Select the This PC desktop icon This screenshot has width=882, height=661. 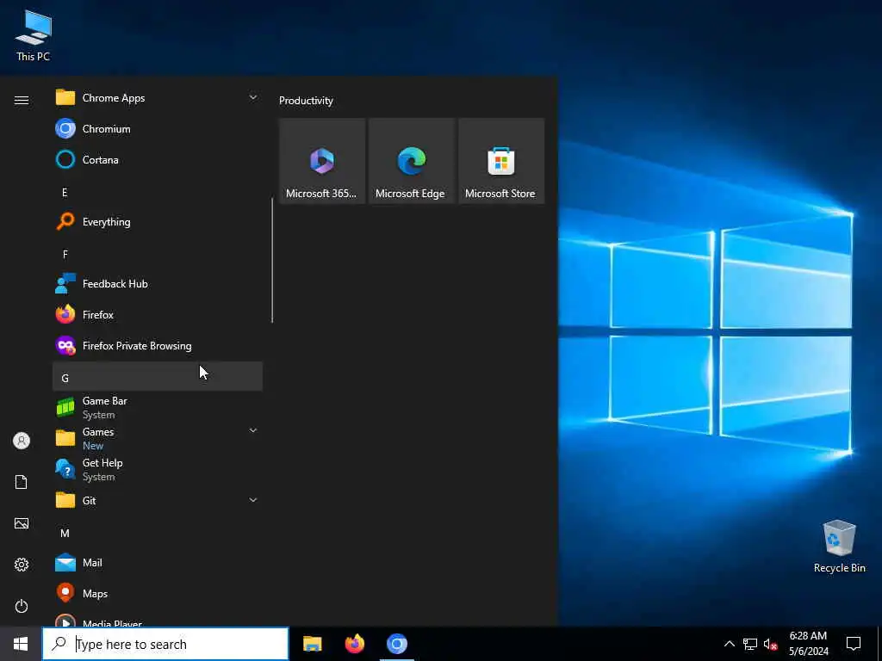point(34,35)
